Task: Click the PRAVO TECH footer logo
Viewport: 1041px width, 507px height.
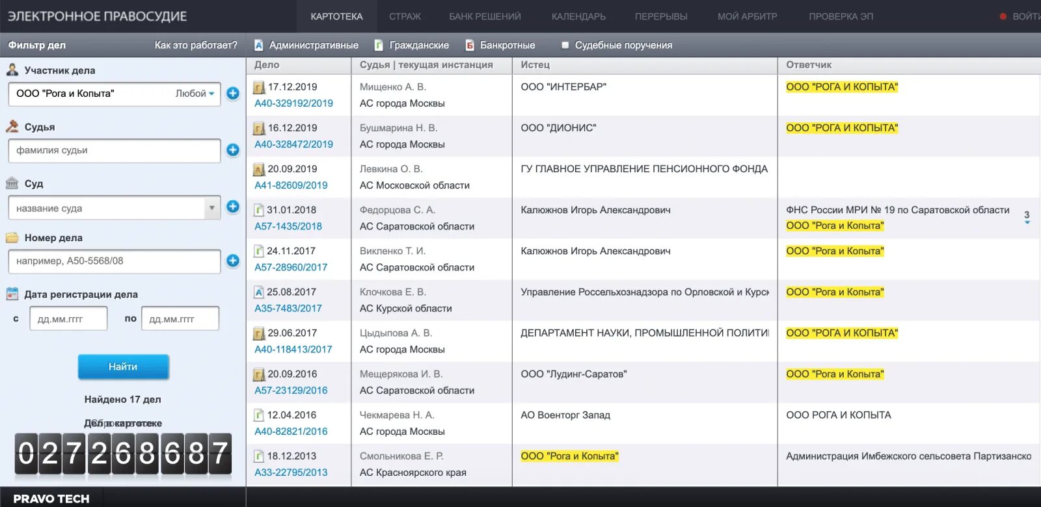Action: [51, 499]
